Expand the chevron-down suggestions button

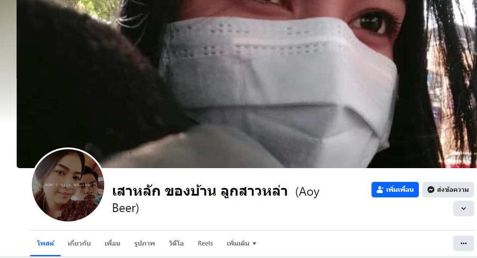pos(463,209)
